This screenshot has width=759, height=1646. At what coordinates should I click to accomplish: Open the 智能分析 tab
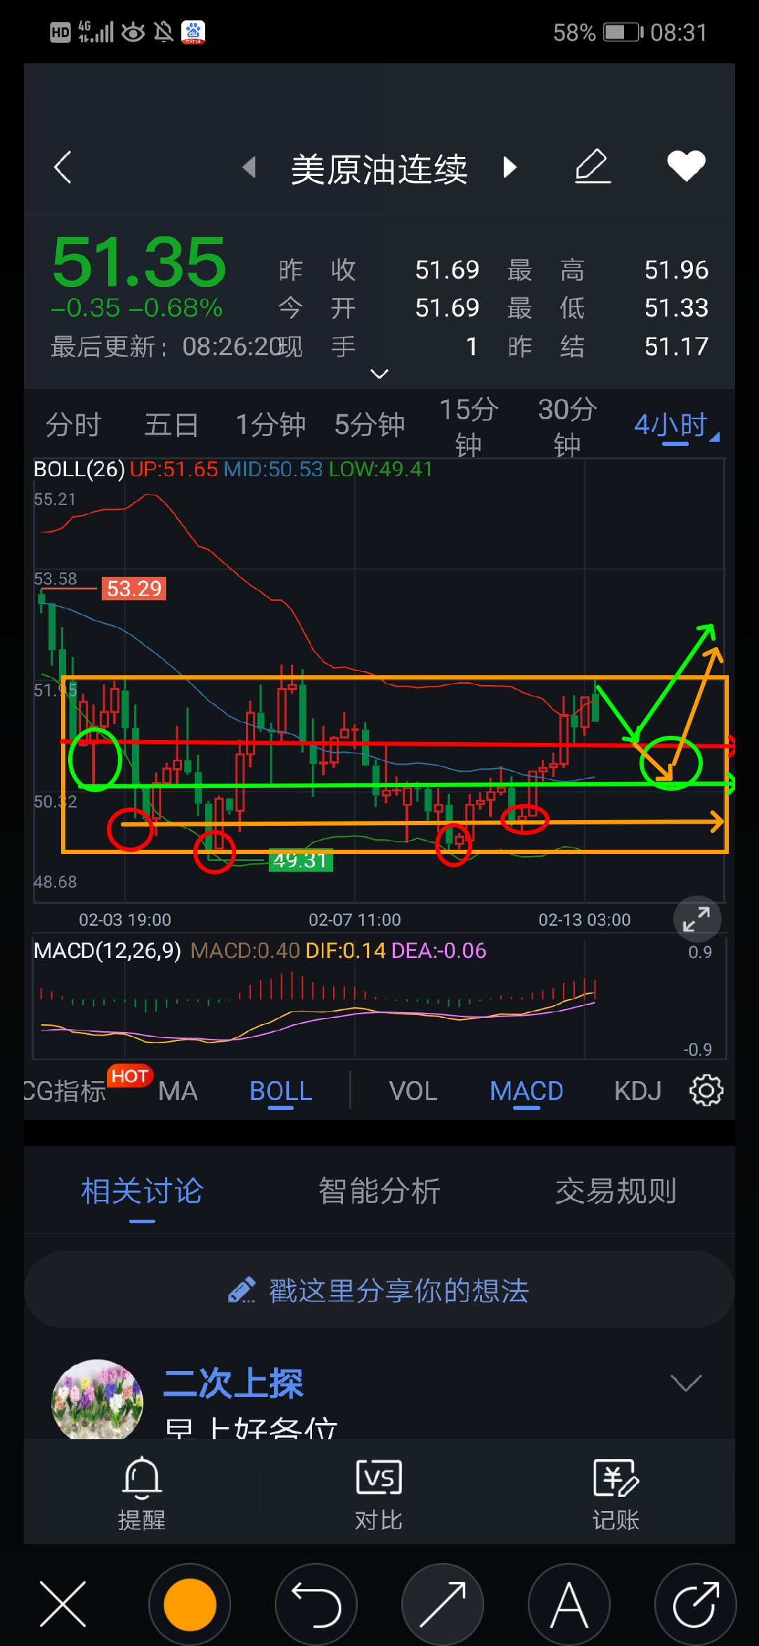click(x=379, y=1192)
